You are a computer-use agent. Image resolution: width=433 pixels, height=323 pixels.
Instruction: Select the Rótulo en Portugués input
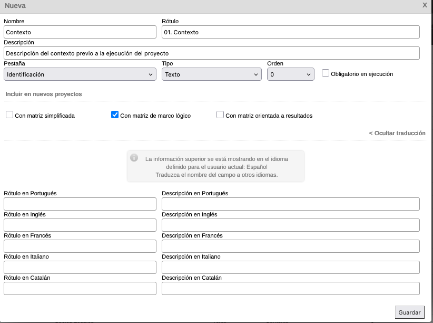point(80,204)
